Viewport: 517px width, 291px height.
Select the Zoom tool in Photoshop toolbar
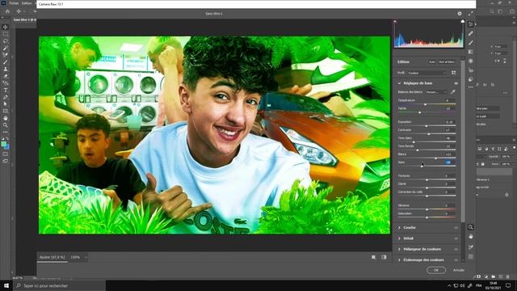(x=6, y=125)
